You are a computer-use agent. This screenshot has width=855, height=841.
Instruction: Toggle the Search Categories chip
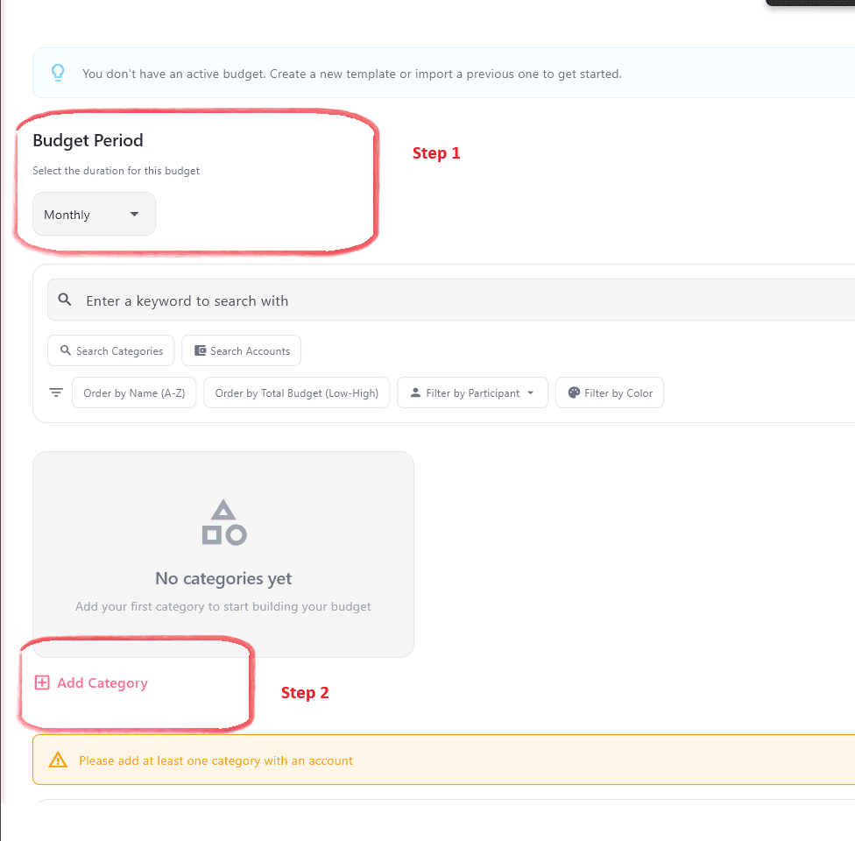(111, 351)
